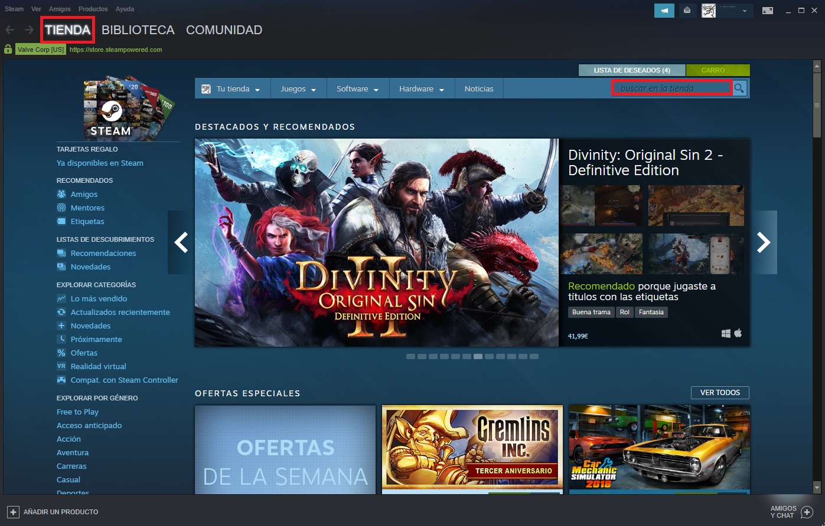The height and width of the screenshot is (526, 825).
Task: Check notifications with the envelope icon
Action: (686, 10)
